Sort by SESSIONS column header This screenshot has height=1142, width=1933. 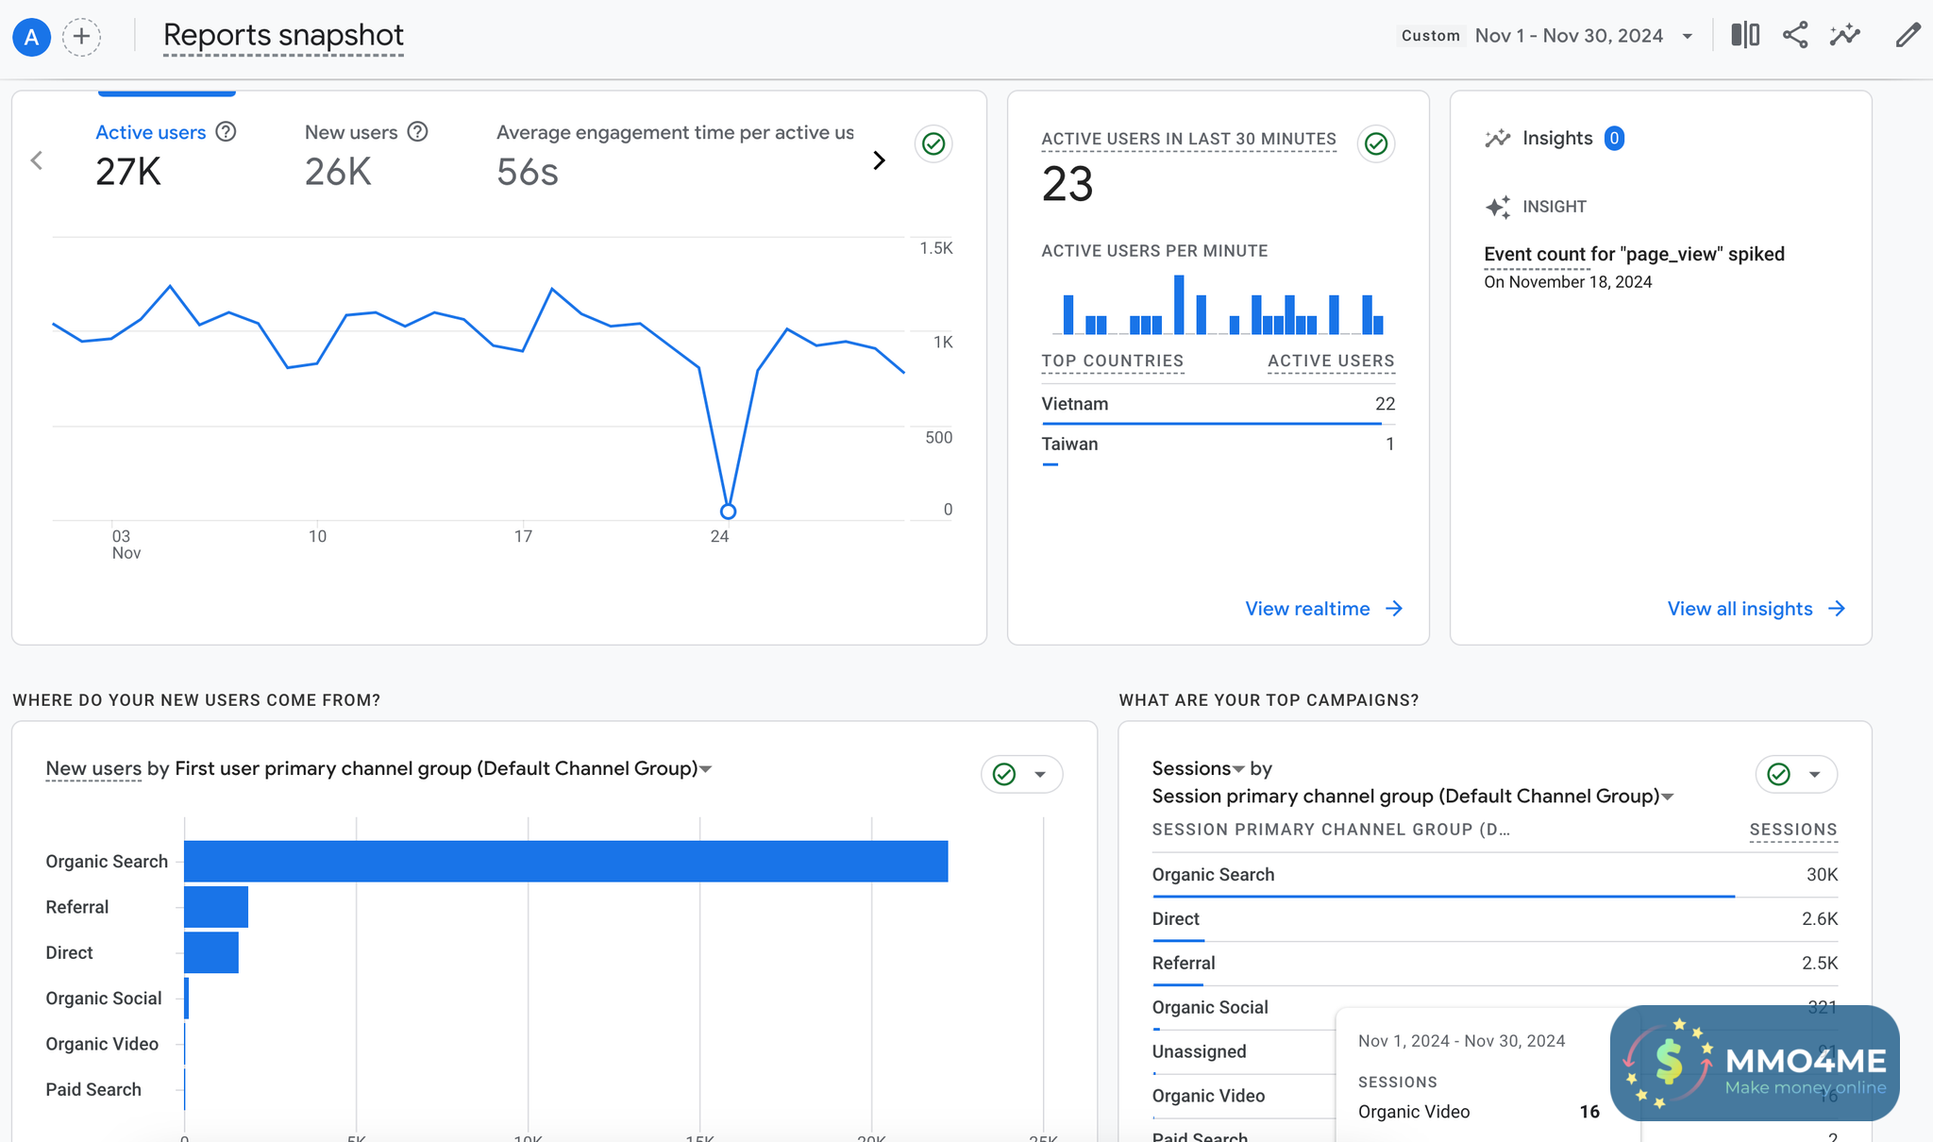[1793, 830]
